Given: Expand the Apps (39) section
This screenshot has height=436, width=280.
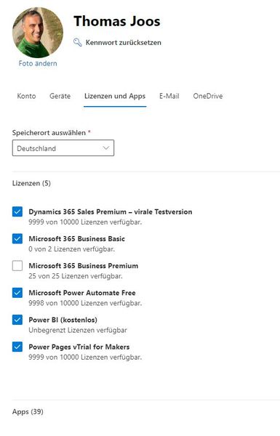Looking at the screenshot, I should click(28, 412).
